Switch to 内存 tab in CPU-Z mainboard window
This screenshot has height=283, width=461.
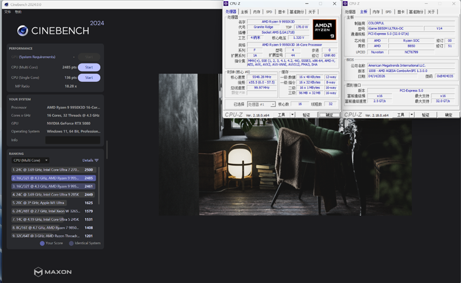(376, 12)
